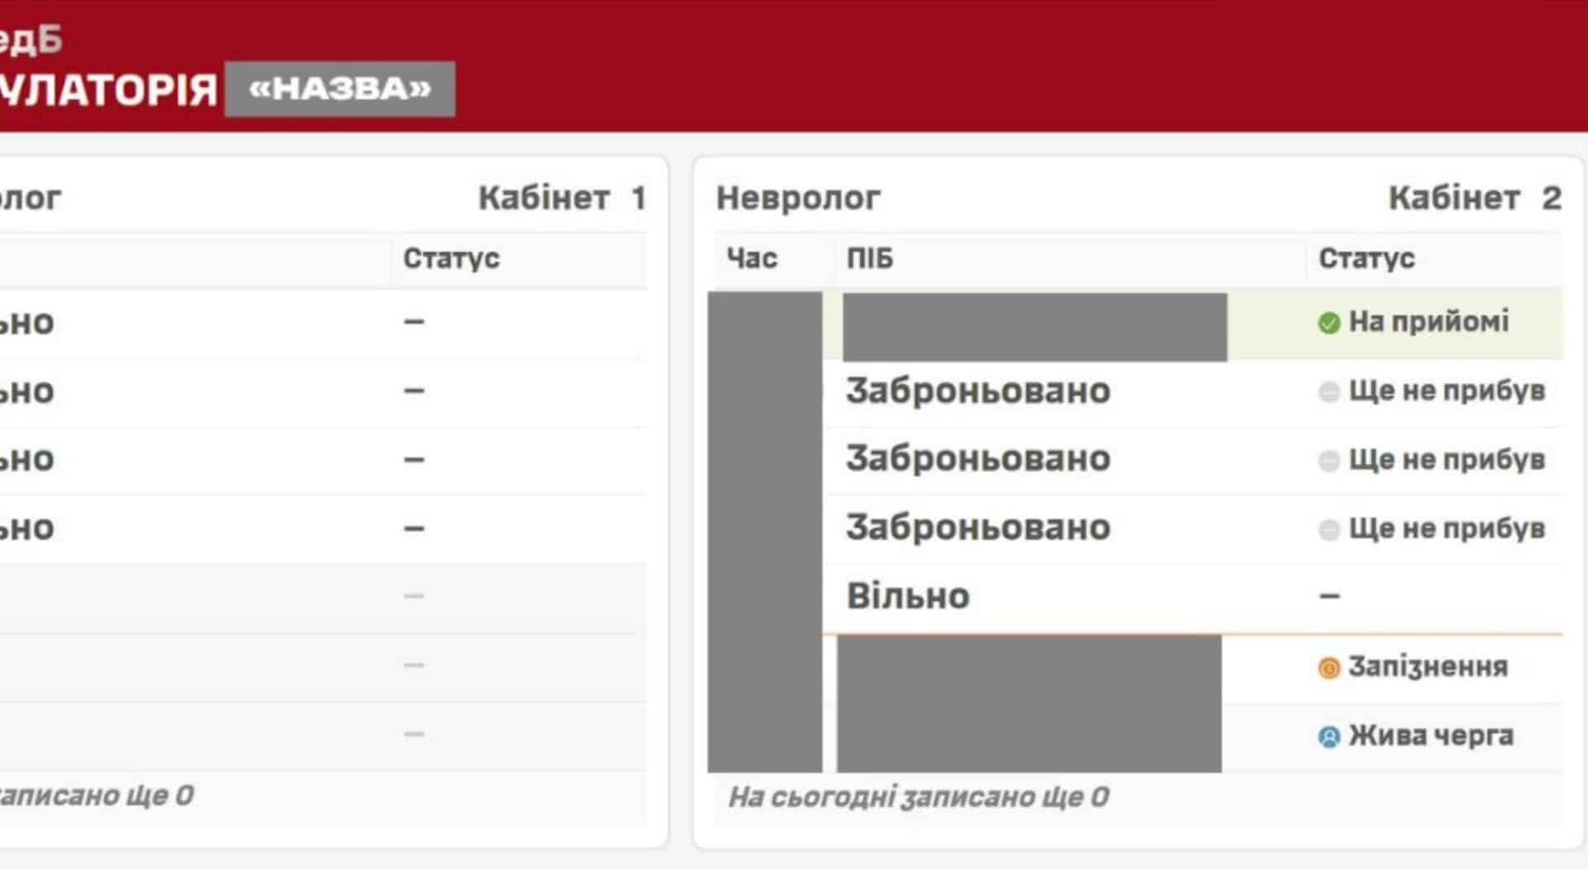
Task: Click 'Статус' column header in Кабінет 1
Action: [x=451, y=258]
